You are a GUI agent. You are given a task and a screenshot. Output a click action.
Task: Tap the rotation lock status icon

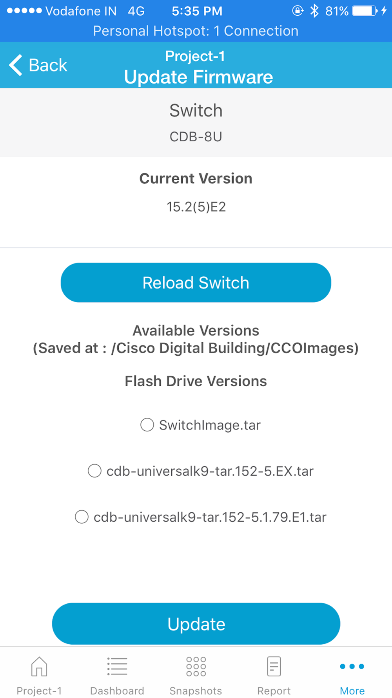pos(298,11)
